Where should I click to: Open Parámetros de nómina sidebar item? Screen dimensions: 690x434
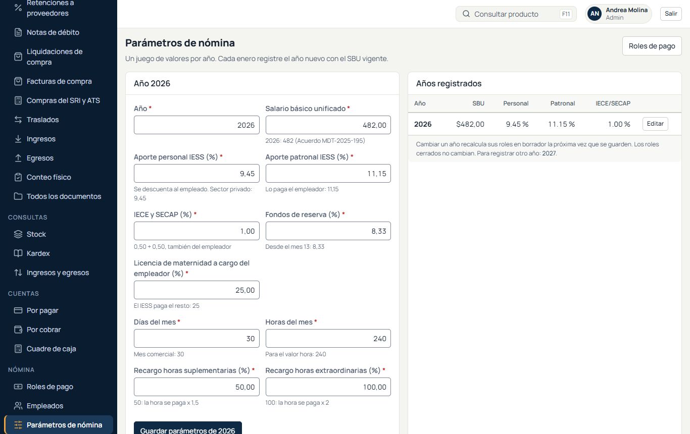pos(59,425)
